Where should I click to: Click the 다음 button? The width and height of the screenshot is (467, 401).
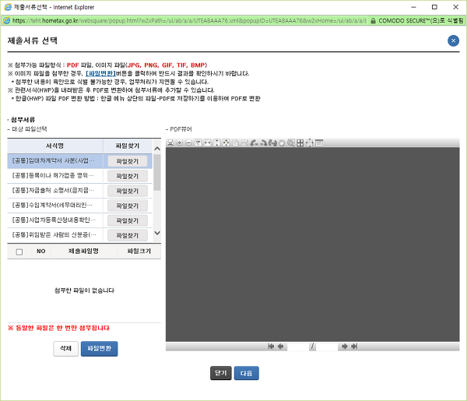click(x=246, y=373)
